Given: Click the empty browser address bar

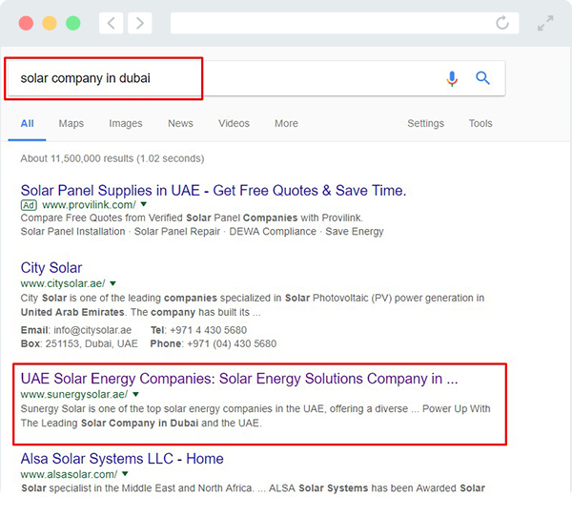Looking at the screenshot, I should coord(345,23).
